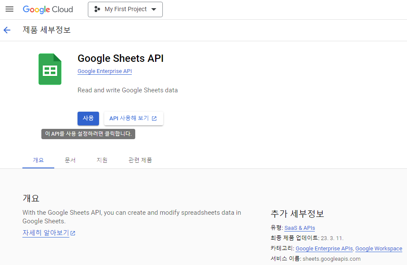Click the Google Sheets API title
The height and width of the screenshot is (265, 407).
pyautogui.click(x=121, y=58)
